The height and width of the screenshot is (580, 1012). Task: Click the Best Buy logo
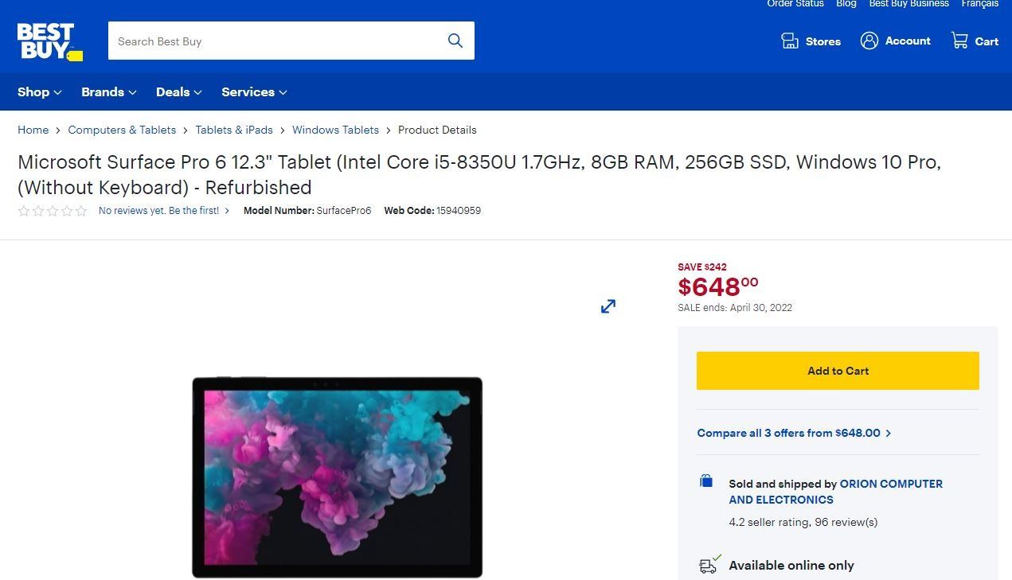tap(49, 41)
